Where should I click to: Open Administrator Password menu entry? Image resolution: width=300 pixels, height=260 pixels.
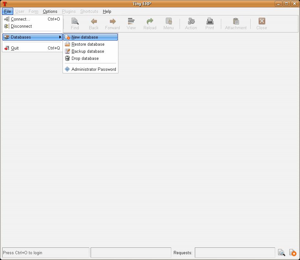[91, 69]
